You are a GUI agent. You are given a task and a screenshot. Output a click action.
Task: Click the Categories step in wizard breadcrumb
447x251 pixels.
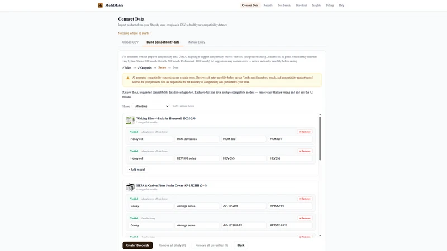(145, 67)
